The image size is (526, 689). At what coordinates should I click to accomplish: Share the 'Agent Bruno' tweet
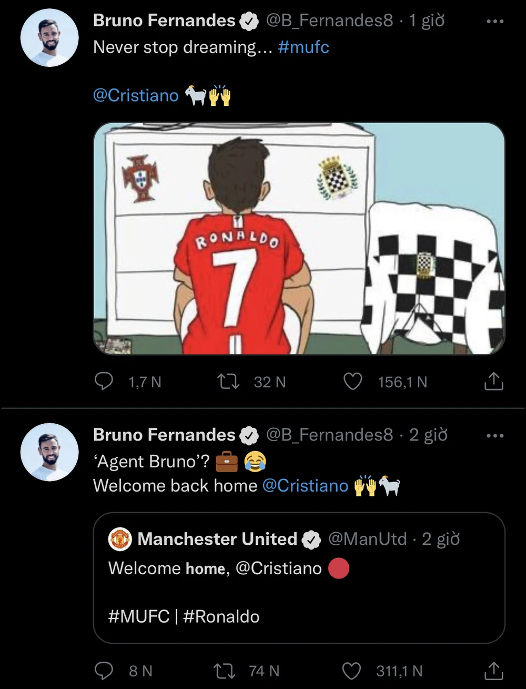493,671
